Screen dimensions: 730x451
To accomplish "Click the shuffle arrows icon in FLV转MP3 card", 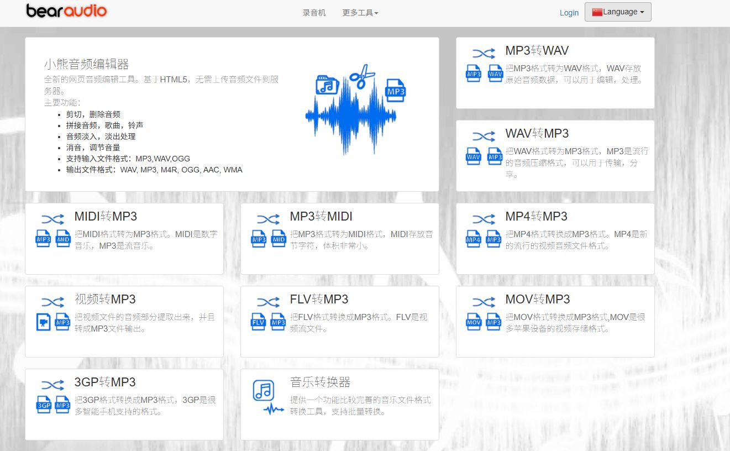I will click(x=269, y=302).
